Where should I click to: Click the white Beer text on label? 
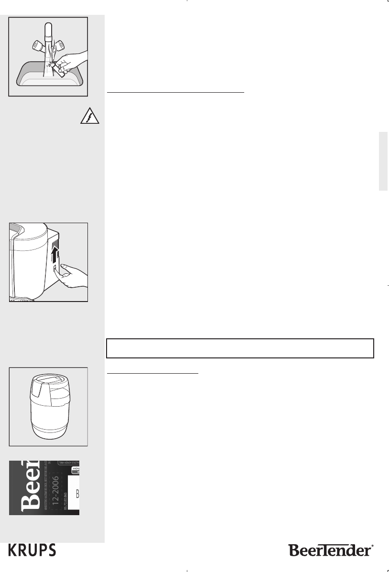(31, 487)
